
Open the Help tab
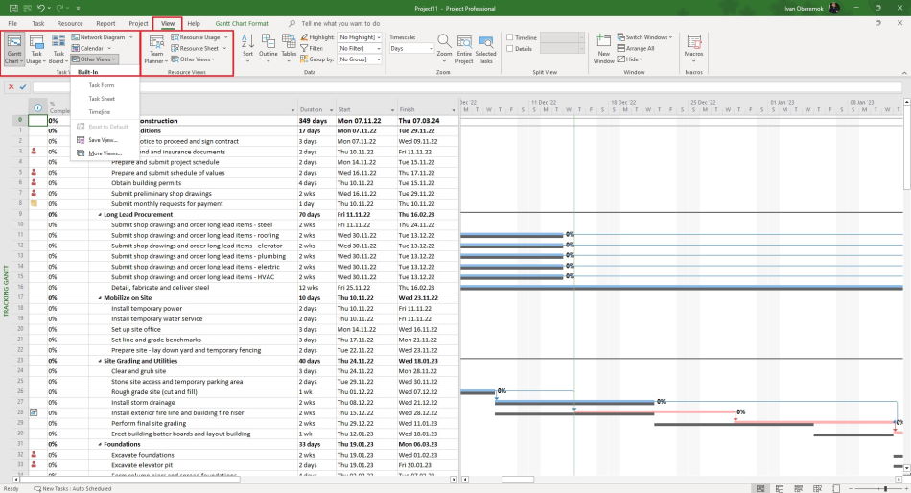click(x=194, y=24)
